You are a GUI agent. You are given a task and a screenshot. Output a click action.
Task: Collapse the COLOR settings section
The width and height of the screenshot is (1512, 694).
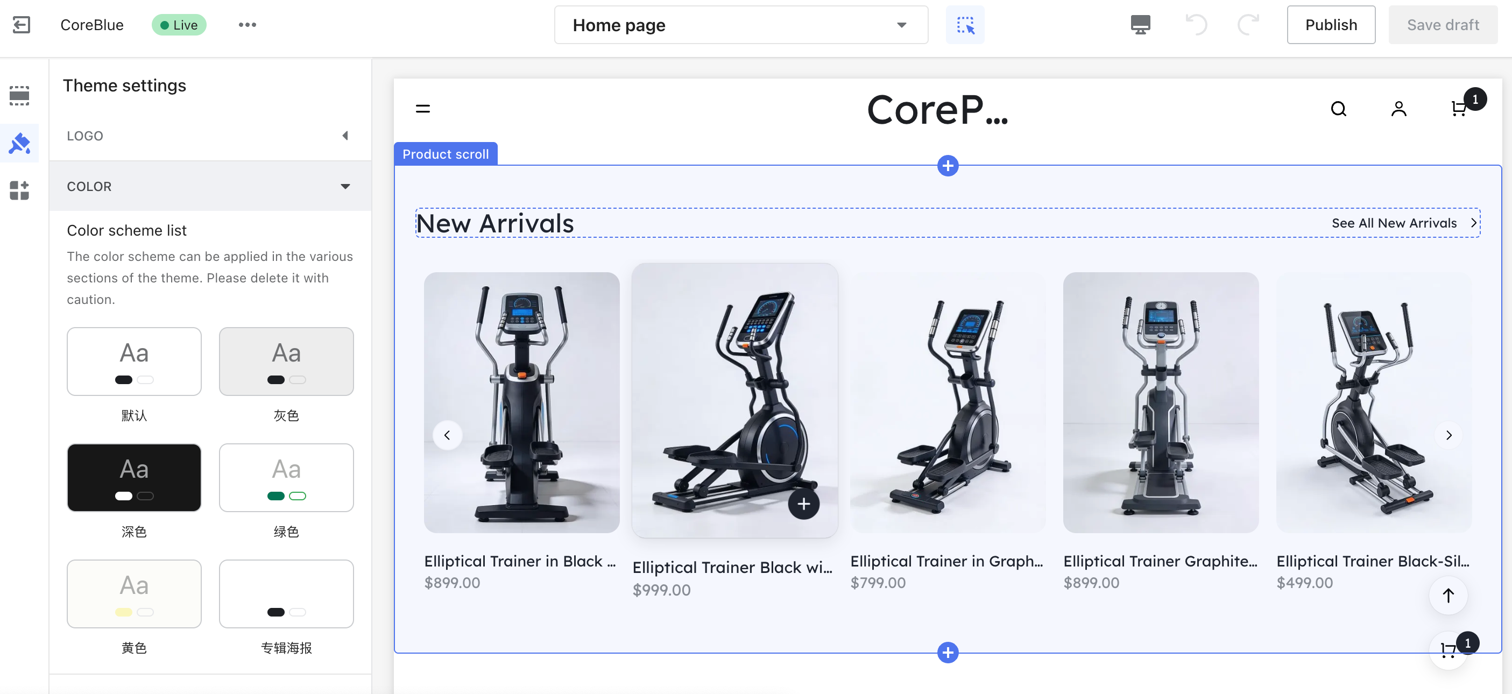pos(209,186)
